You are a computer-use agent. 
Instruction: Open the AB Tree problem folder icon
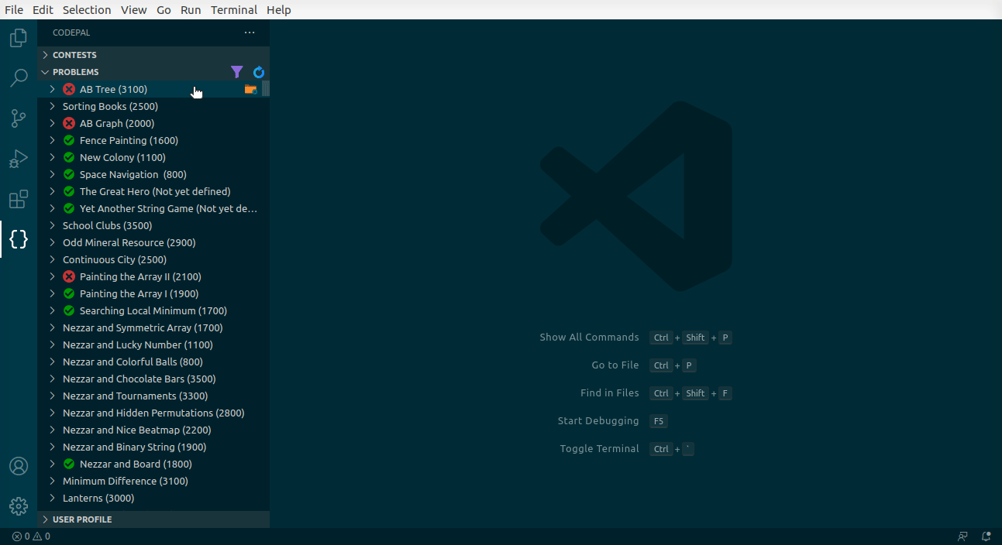point(250,90)
